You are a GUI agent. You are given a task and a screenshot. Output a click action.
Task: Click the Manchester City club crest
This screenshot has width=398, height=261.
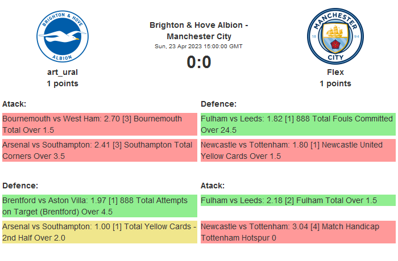[335, 37]
